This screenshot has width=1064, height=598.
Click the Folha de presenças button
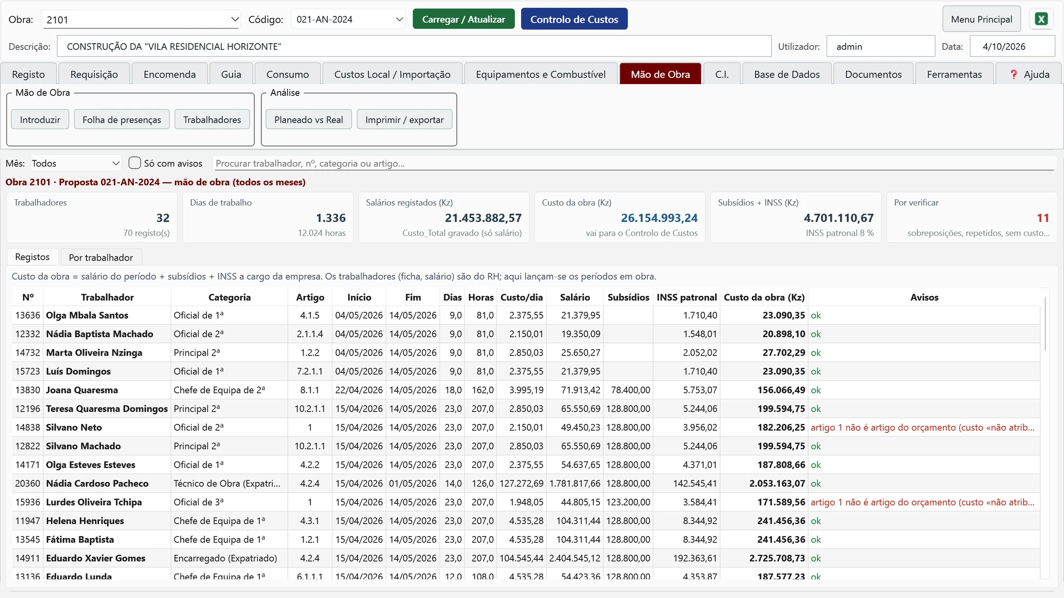(x=122, y=119)
